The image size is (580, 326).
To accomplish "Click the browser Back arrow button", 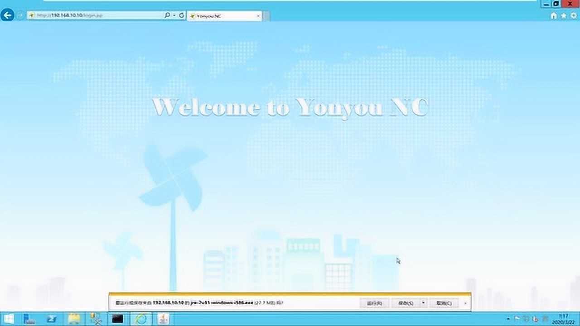I will (x=7, y=15).
